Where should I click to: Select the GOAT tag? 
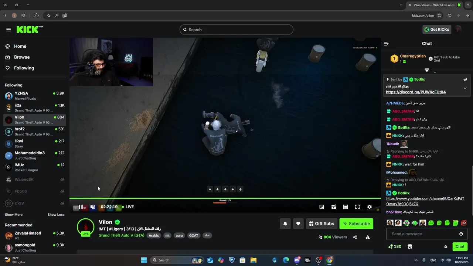tap(194, 235)
